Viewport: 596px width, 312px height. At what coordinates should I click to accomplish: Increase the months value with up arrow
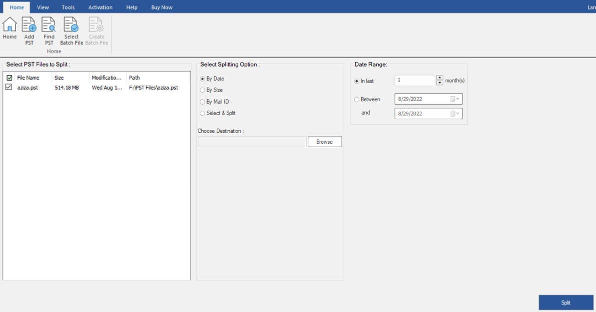[x=440, y=78]
